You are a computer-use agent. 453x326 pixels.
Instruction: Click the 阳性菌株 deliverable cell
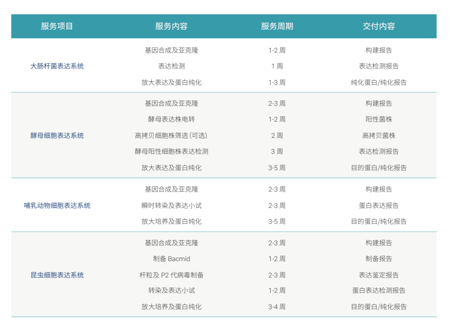pos(379,119)
